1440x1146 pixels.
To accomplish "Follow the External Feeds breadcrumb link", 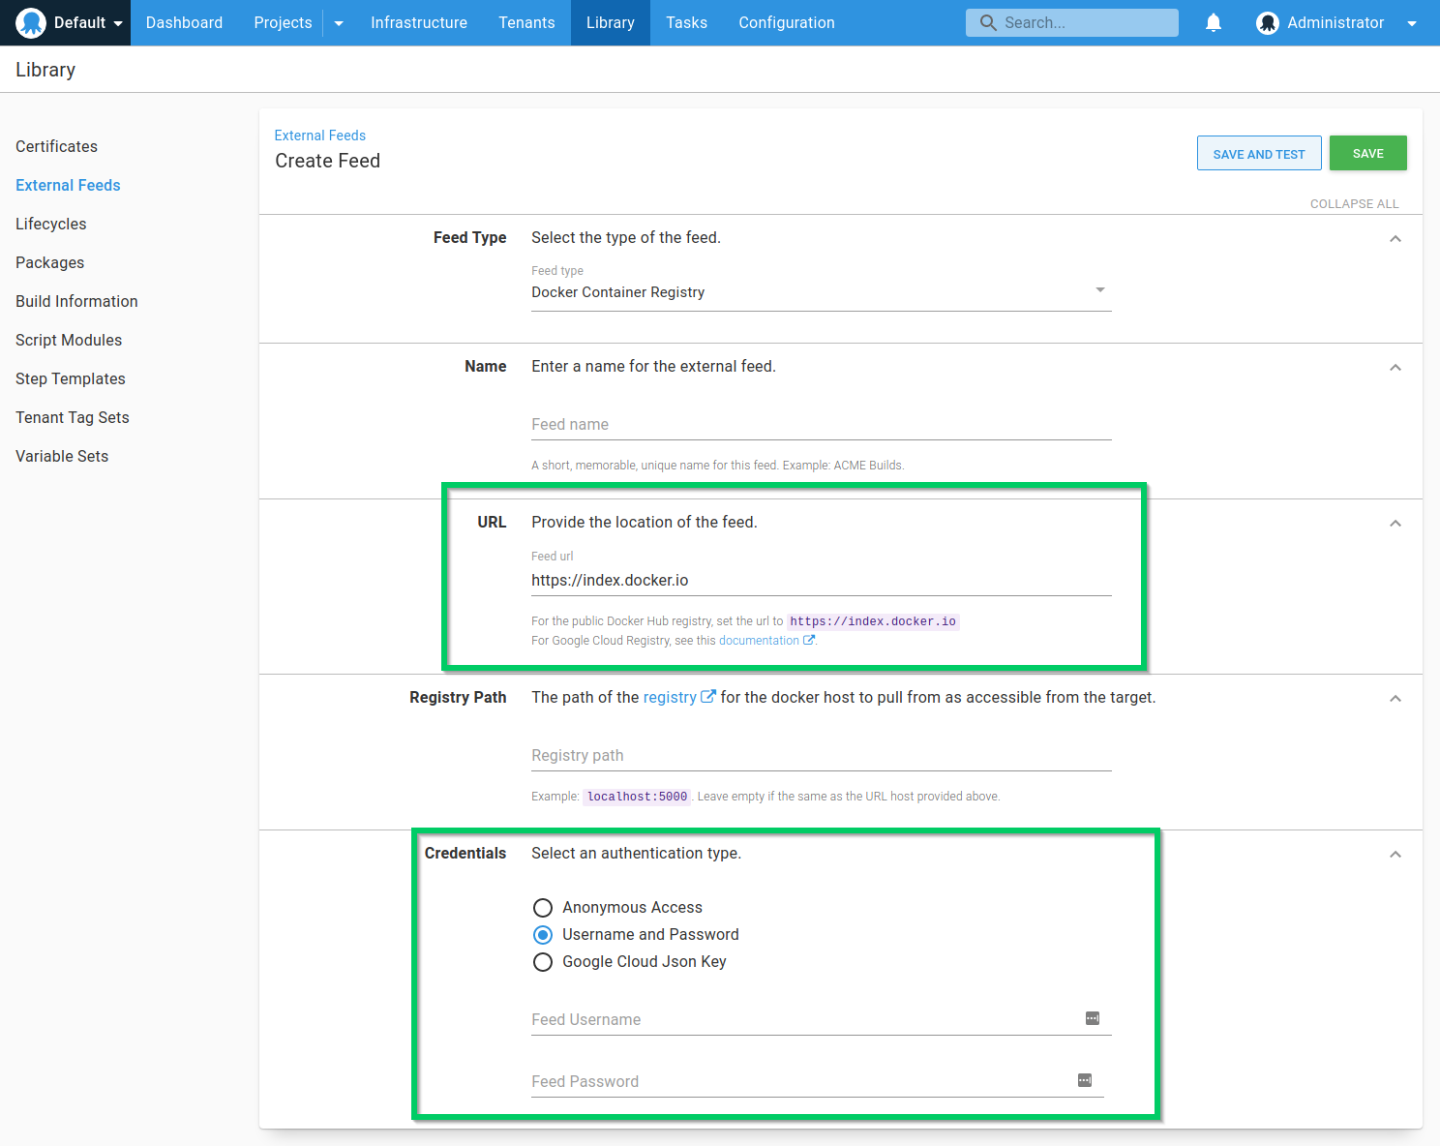I will coord(319,136).
